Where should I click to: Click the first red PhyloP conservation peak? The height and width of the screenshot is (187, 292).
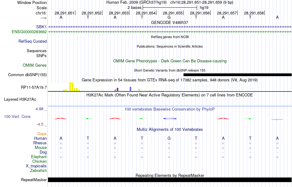(x=61, y=119)
